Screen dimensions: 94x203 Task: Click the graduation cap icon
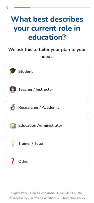pos(13,71)
